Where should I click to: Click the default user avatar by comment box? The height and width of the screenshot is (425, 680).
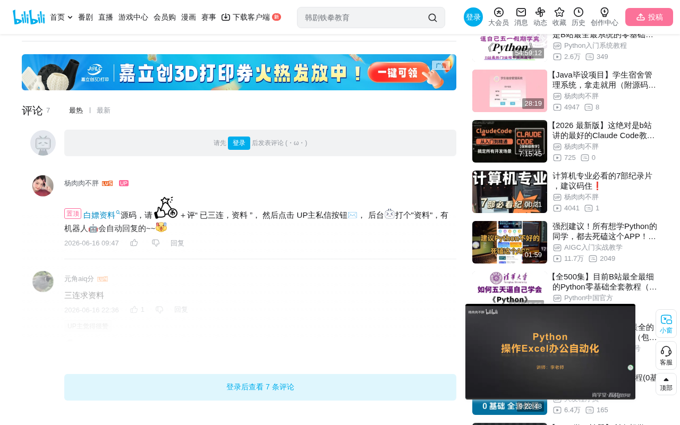tap(43, 143)
